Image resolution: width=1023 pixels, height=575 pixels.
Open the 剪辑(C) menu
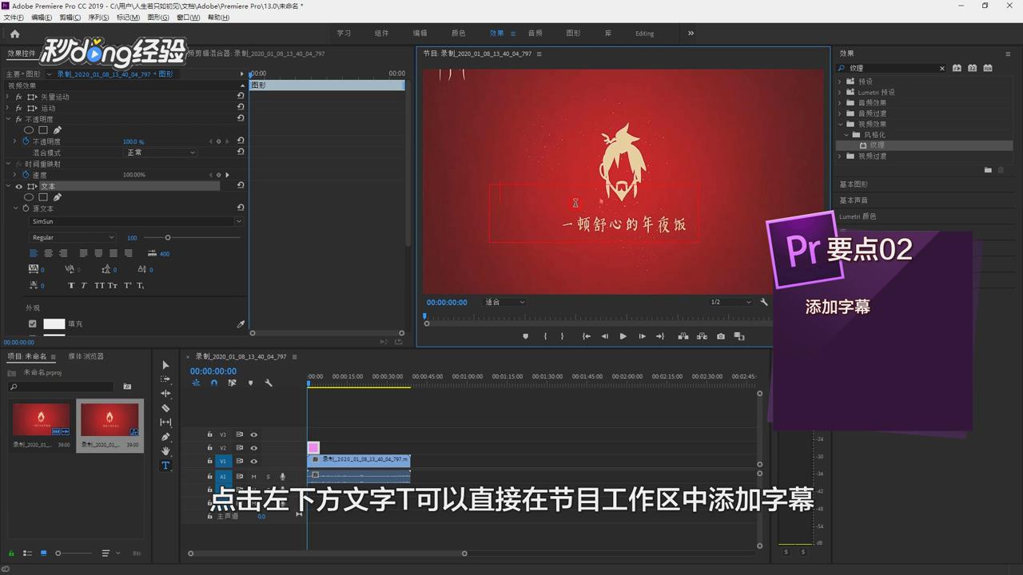(x=70, y=18)
